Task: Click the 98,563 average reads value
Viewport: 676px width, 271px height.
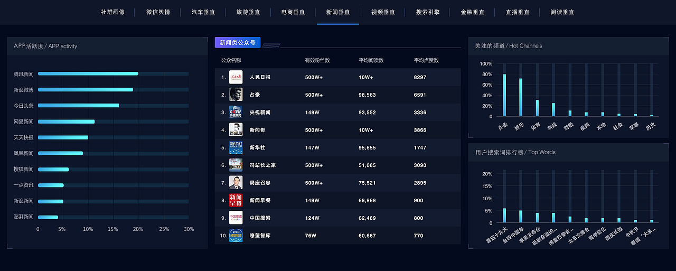Action: pyautogui.click(x=368, y=95)
